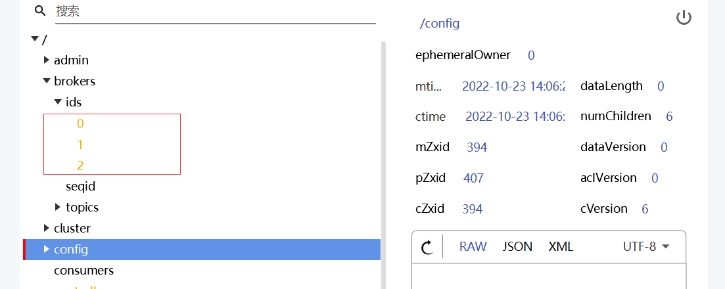Click the power disconnect icon
Image resolution: width=725 pixels, height=289 pixels.
click(684, 18)
